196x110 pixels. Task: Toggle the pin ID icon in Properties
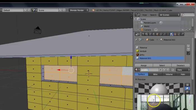pyautogui.click(x=136, y=40)
